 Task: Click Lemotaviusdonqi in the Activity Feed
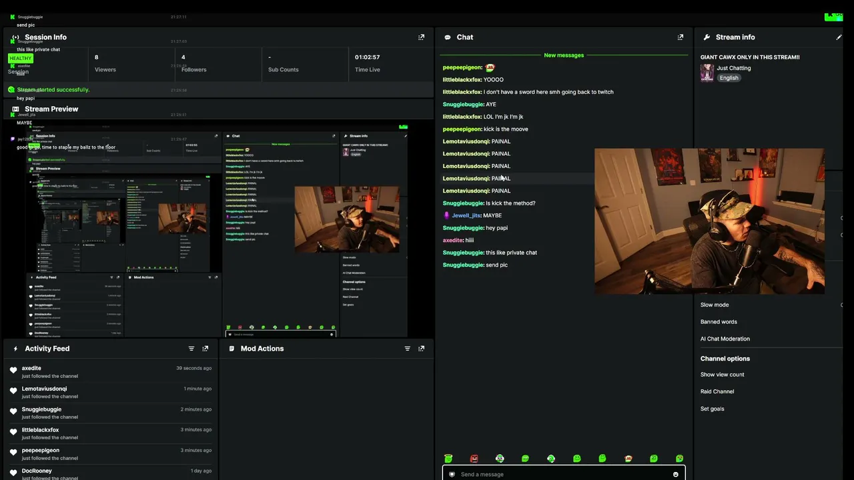coord(44,389)
